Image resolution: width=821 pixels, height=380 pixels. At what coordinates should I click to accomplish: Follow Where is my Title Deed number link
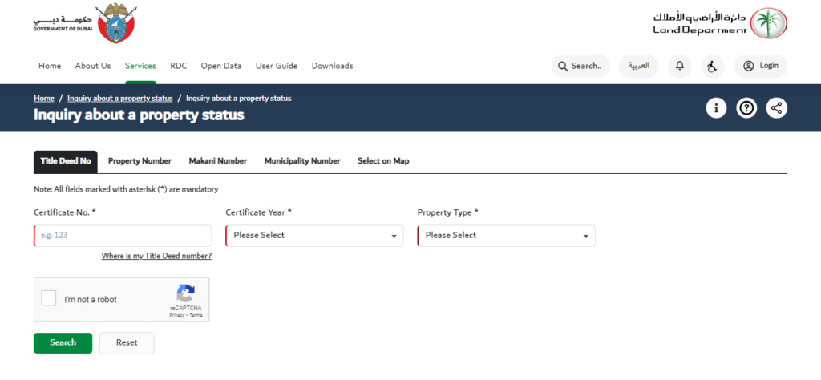click(x=156, y=256)
